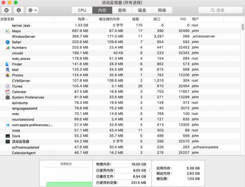Click the 应用内存 5.39 GB entry
This screenshot has width=245, height=187.
click(x=178, y=168)
